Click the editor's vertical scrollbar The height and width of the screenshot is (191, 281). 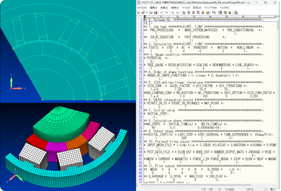click(278, 100)
